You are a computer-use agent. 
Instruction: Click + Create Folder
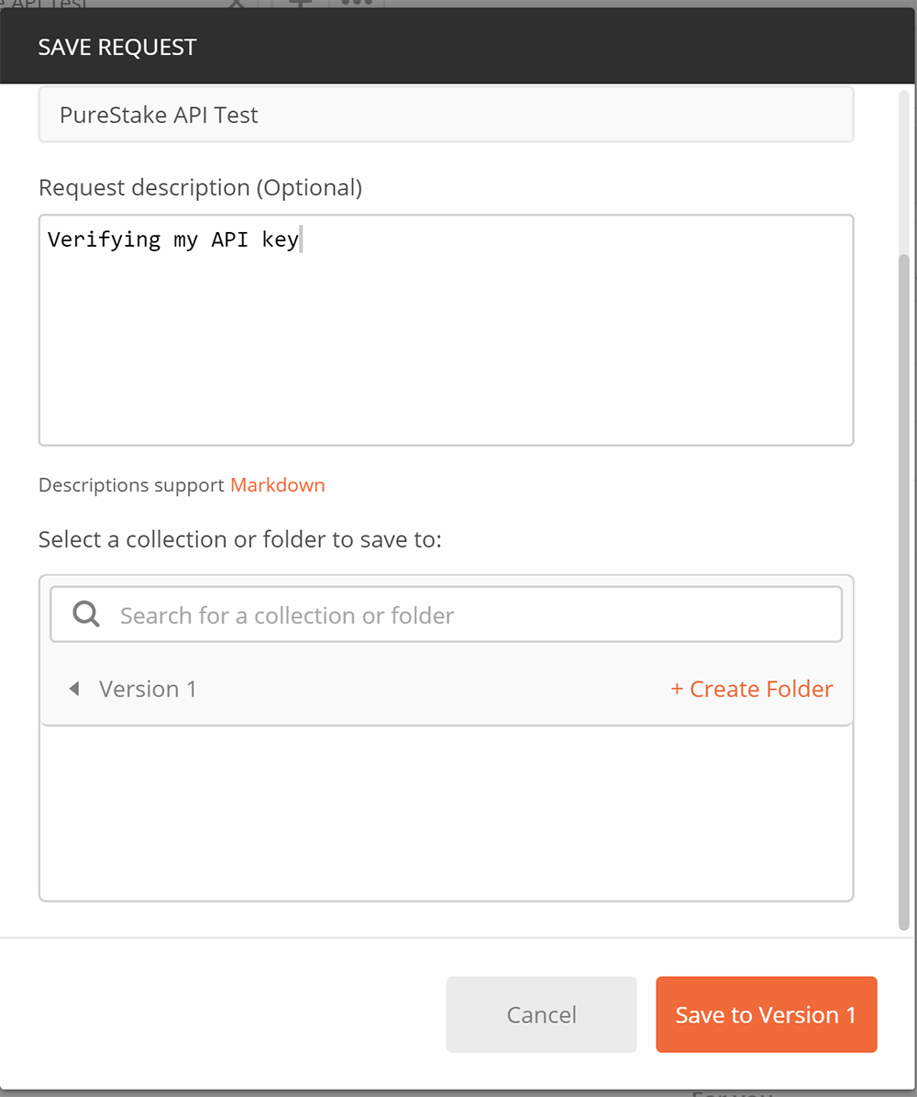pyautogui.click(x=751, y=688)
